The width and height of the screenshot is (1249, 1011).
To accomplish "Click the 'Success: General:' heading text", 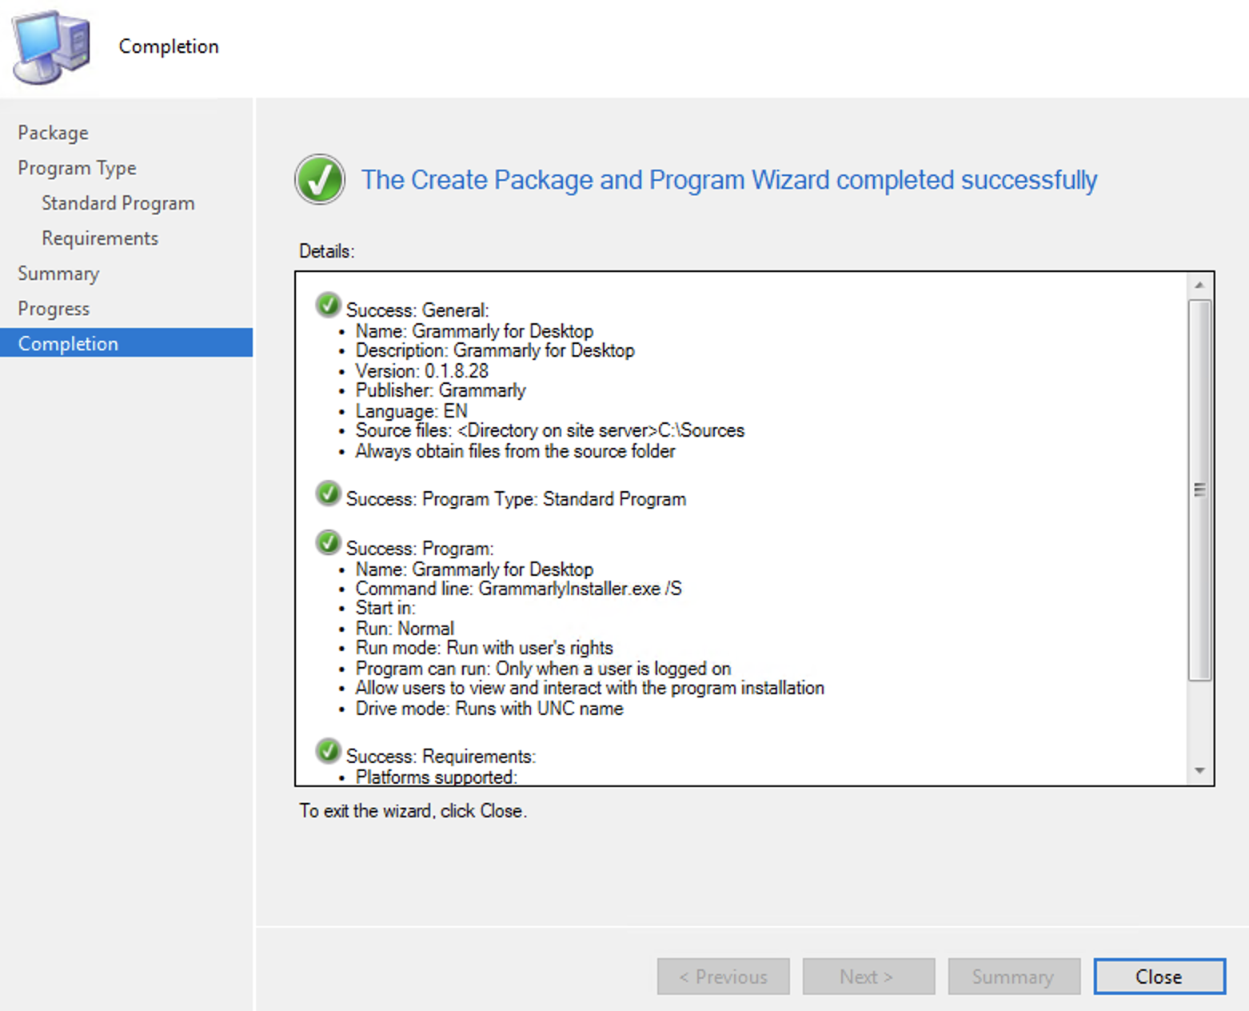I will [x=417, y=310].
